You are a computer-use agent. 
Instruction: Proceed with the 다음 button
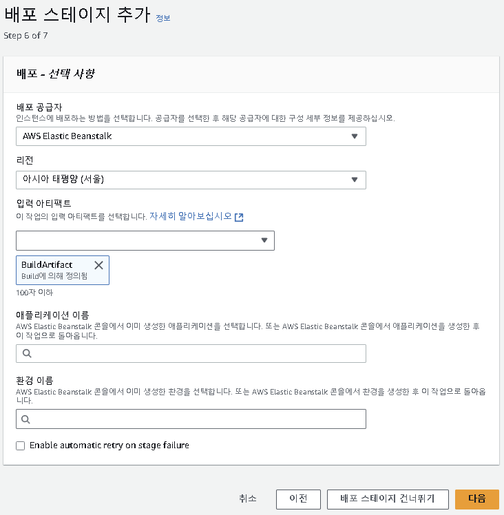point(477,499)
